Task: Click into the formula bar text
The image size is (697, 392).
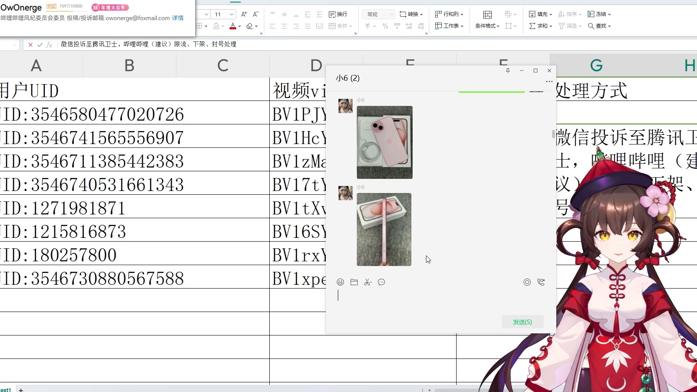Action: (149, 44)
